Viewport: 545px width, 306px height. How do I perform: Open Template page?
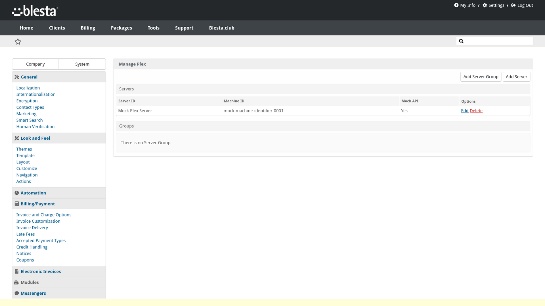click(x=26, y=156)
